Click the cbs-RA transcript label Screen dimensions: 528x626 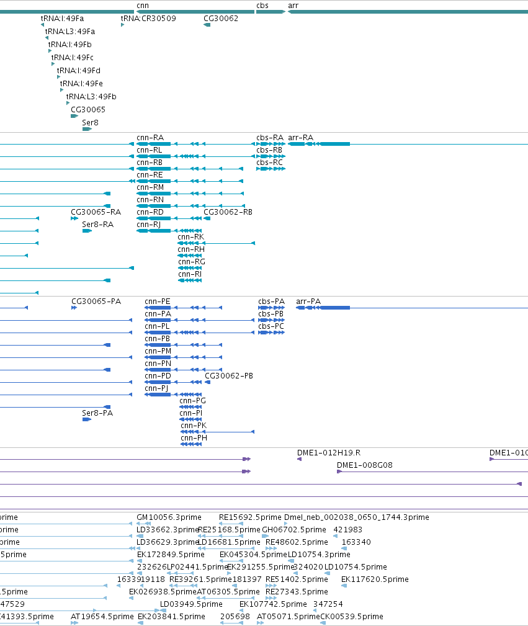pyautogui.click(x=270, y=138)
